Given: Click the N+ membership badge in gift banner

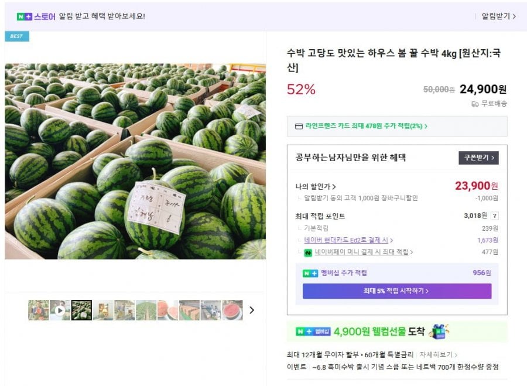Looking at the screenshot, I should 313,332.
